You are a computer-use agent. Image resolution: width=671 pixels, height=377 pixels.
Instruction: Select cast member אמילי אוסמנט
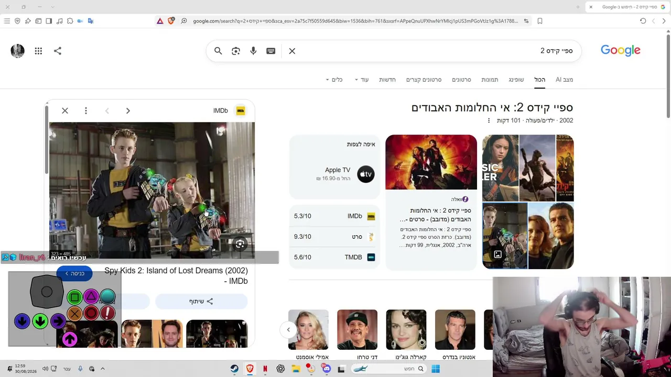(308, 335)
